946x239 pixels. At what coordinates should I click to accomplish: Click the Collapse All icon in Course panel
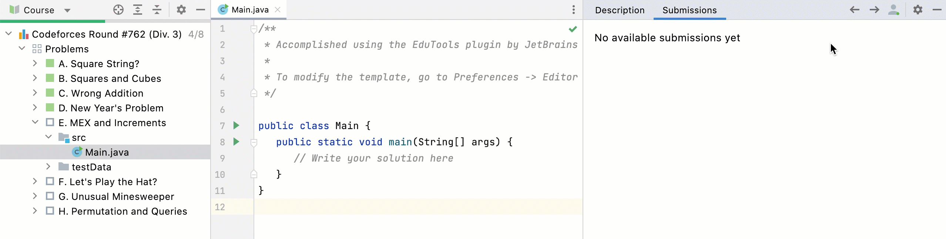[157, 10]
